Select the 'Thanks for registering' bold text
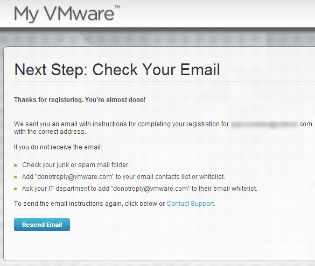This screenshot has height=266, width=315. [80, 99]
